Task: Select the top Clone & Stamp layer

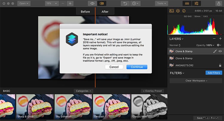Action: (196, 51)
